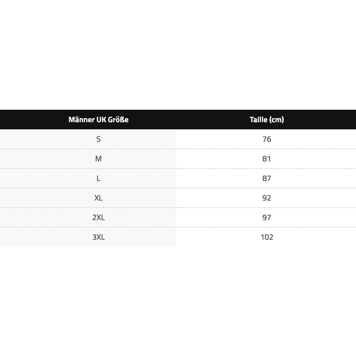Click the (cm) unit label in header
The image size is (356, 356).
pos(277,120)
